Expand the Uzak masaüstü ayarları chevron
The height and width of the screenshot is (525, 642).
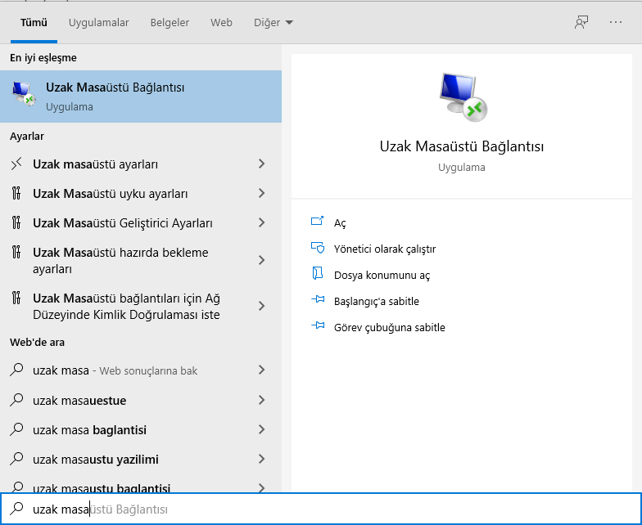(261, 164)
